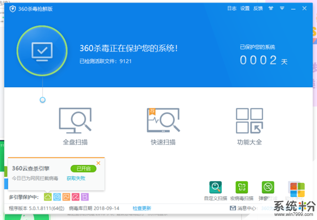Open the 弹窗过滤 popup filter tool
The width and height of the screenshot is (317, 220).
pyautogui.click(x=268, y=191)
